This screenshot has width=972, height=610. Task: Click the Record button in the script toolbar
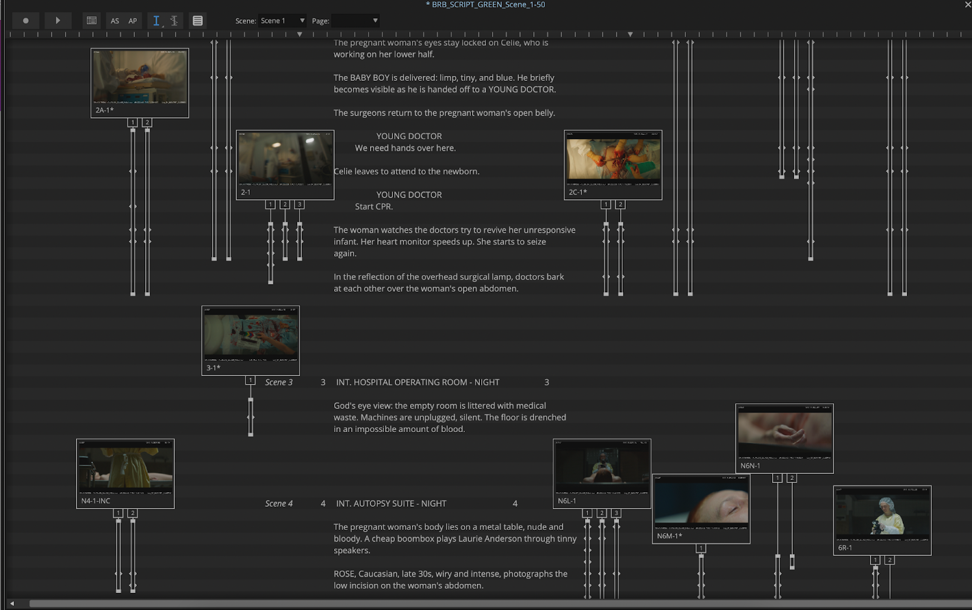[26, 21]
